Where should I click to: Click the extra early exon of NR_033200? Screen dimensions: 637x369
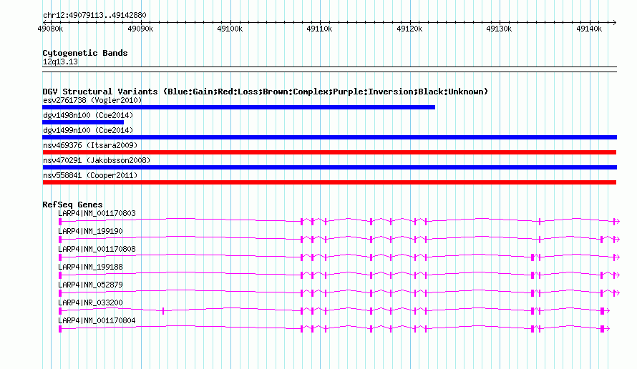pos(163,311)
